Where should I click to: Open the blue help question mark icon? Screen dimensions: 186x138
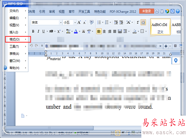click(x=178, y=11)
